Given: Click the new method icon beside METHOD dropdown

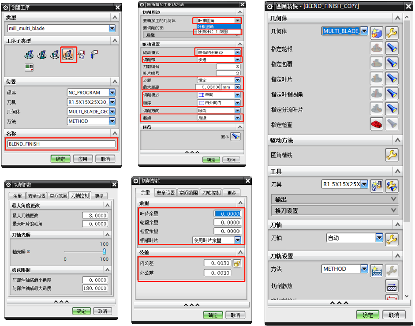Looking at the screenshot, I should pyautogui.click(x=377, y=270).
